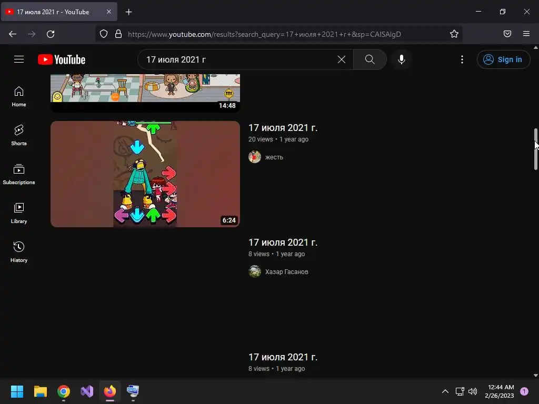This screenshot has width=539, height=404.
Task: Click the site security padlock icon
Action: point(118,34)
